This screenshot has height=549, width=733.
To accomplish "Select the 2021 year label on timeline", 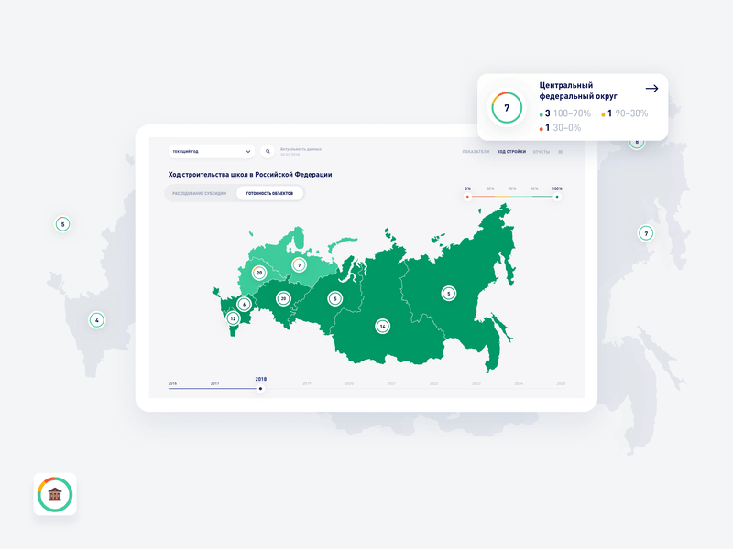I will [391, 382].
